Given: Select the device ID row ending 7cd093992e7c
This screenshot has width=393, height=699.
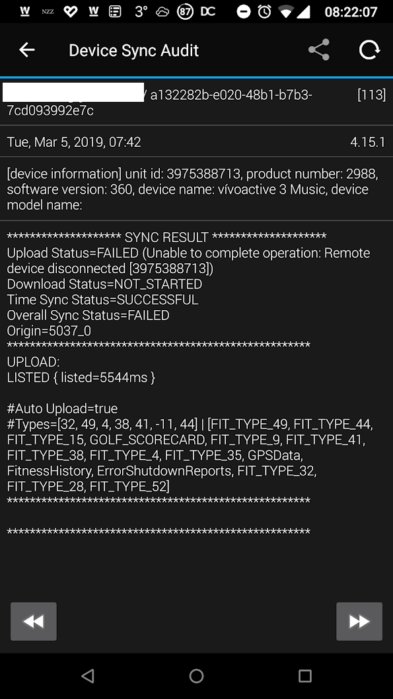Looking at the screenshot, I should [196, 103].
